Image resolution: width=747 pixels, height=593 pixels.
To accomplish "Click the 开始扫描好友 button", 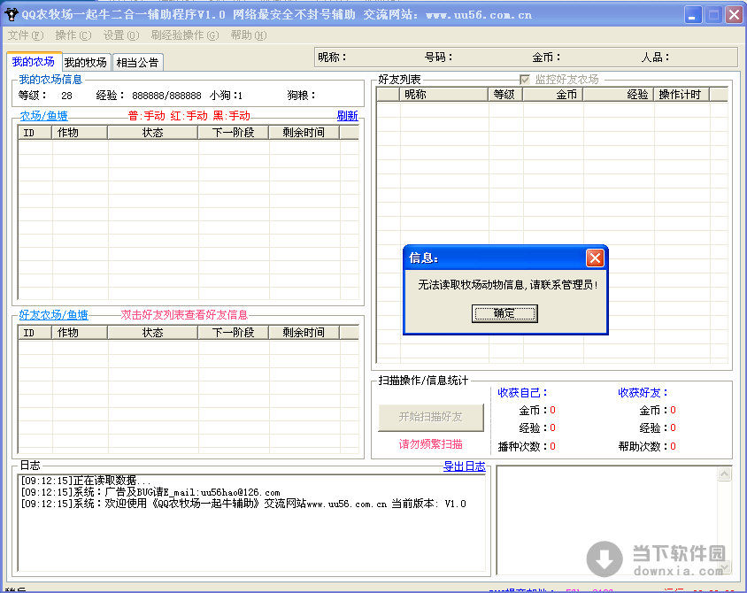I will (431, 417).
